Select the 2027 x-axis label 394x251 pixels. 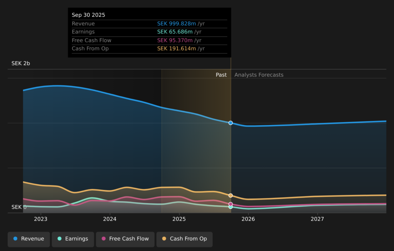[317, 219]
